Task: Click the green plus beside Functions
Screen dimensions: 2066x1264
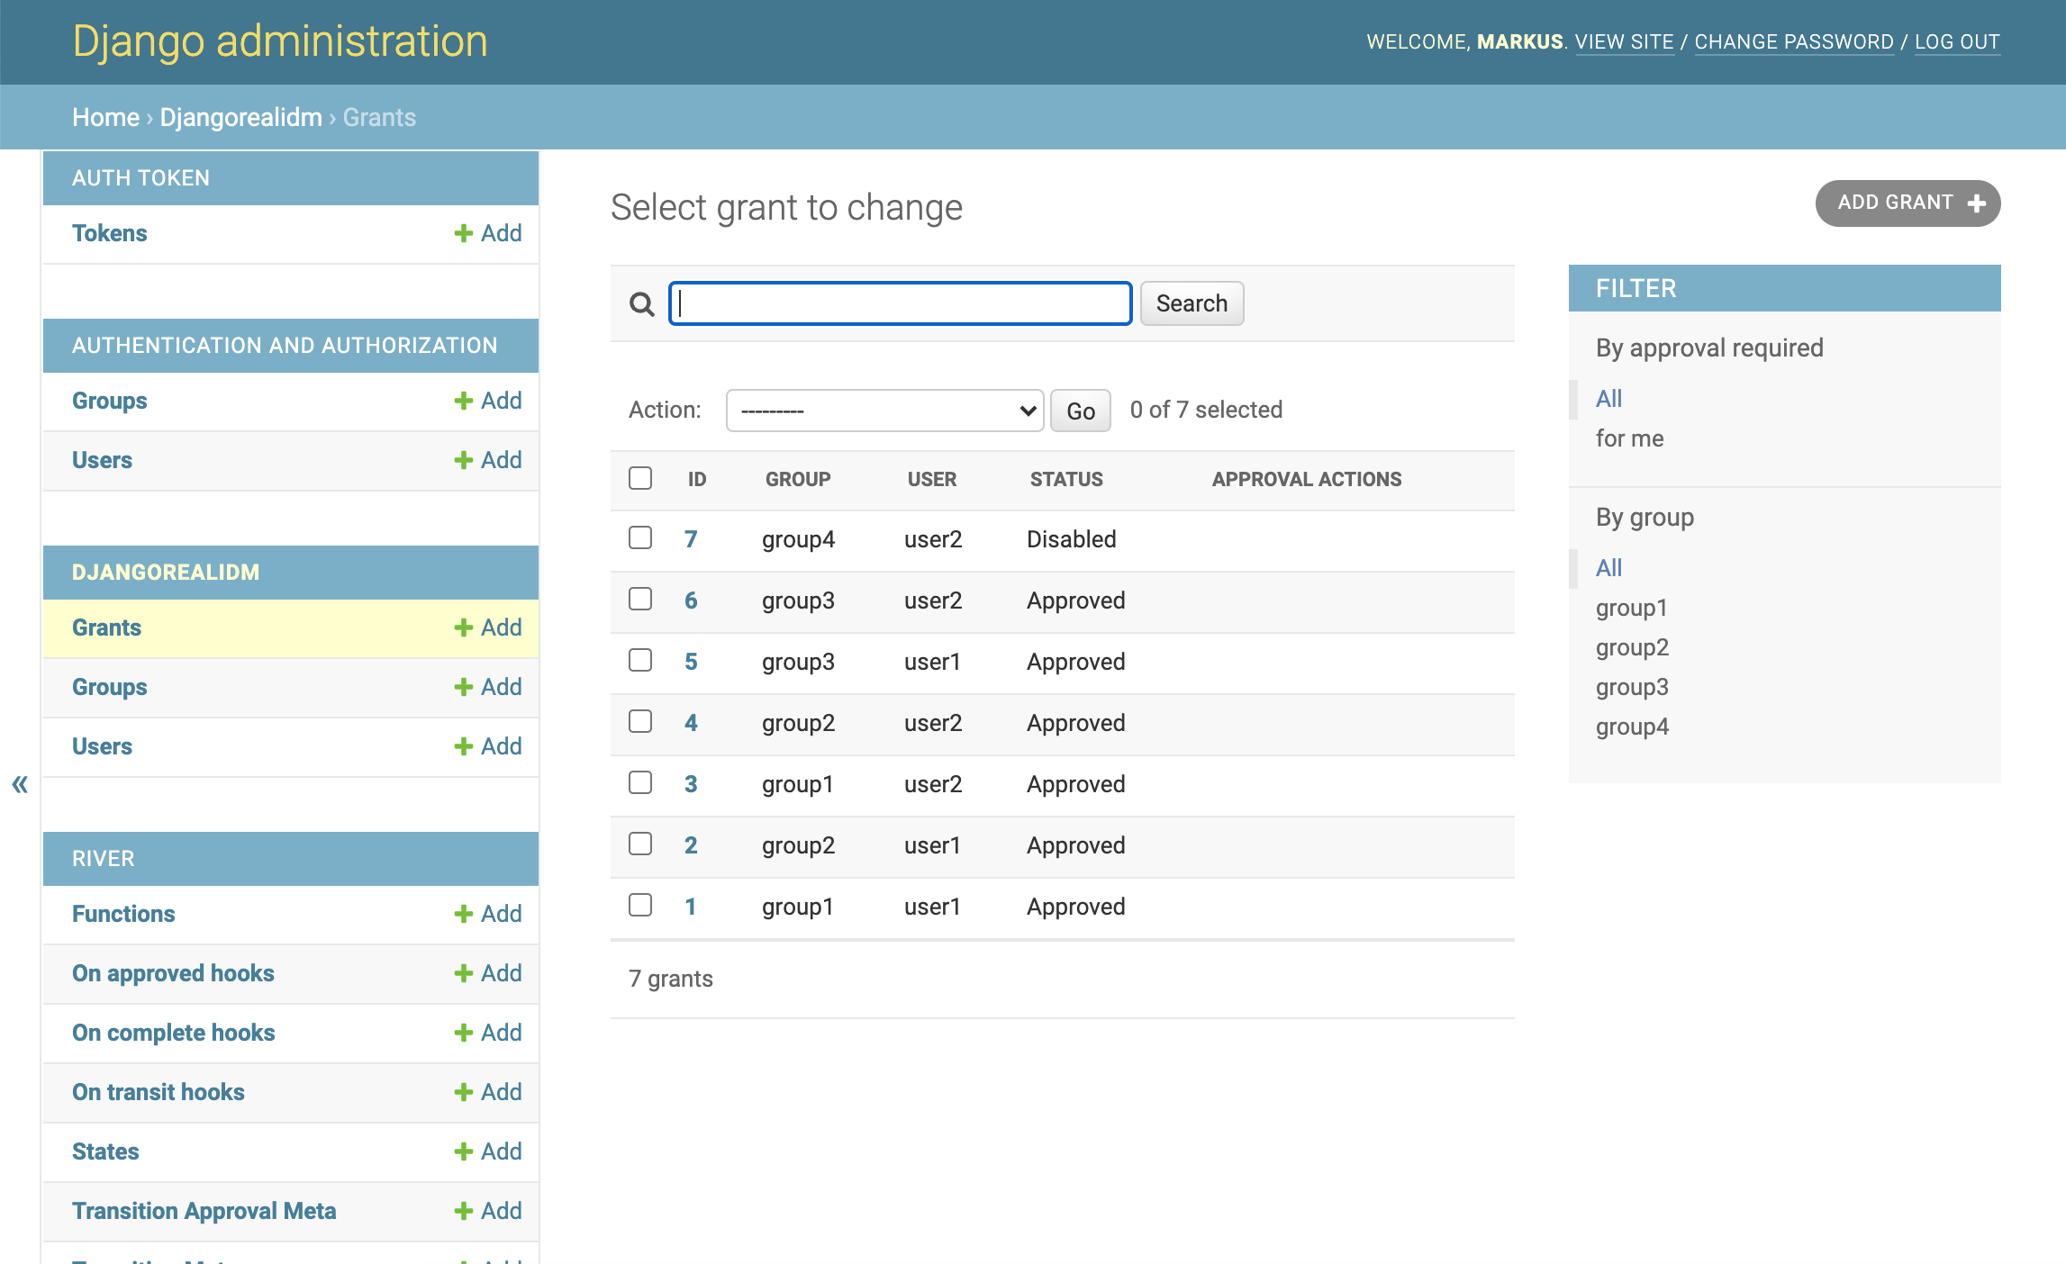Action: (x=463, y=914)
